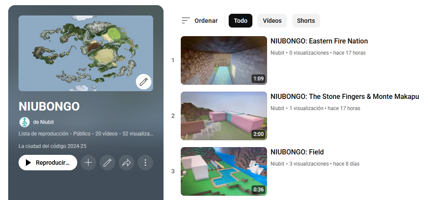This screenshot has height=200, width=428.
Task: Open the NIUBONGO: Field video thumbnail
Action: point(223,171)
